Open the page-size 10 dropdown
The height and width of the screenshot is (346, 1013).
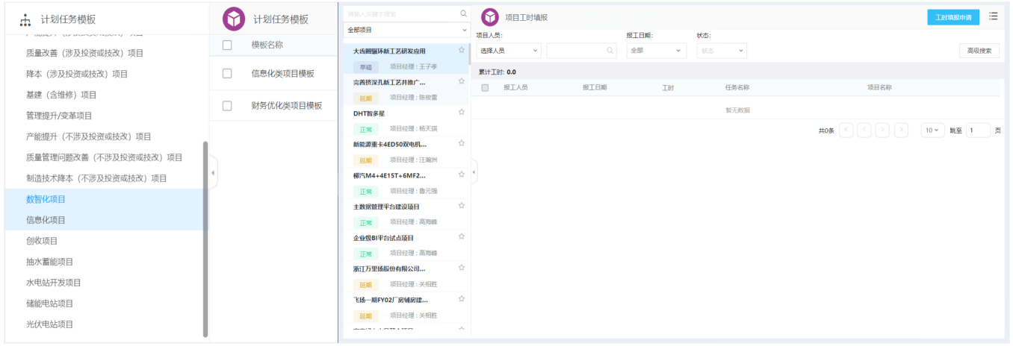(x=933, y=130)
